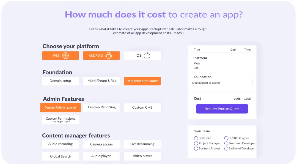Click the globe icon on WEB button
This screenshot has height=165, width=297.
pyautogui.click(x=65, y=56)
